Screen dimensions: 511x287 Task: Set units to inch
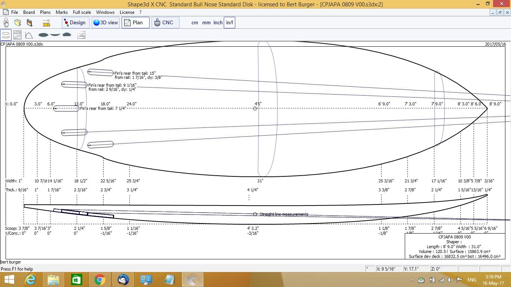click(x=218, y=23)
